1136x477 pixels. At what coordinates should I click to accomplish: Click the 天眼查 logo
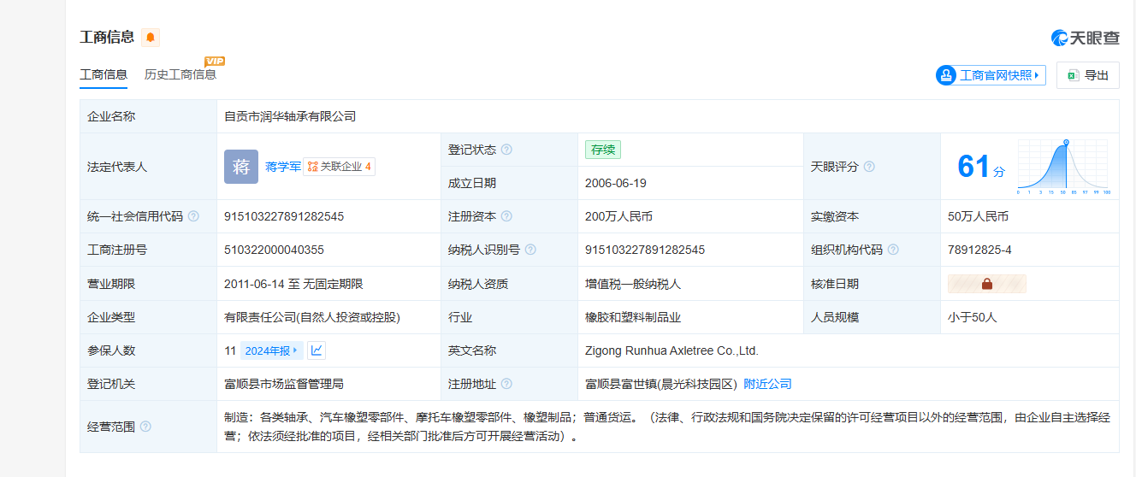click(1085, 38)
